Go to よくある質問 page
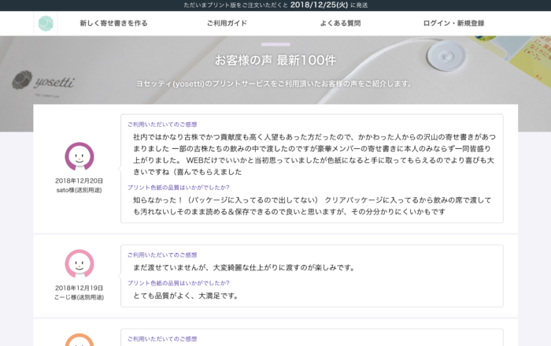 click(340, 23)
